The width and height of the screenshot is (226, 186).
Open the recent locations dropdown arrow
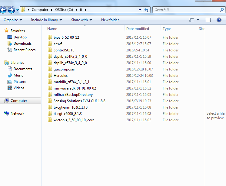point(17,10)
